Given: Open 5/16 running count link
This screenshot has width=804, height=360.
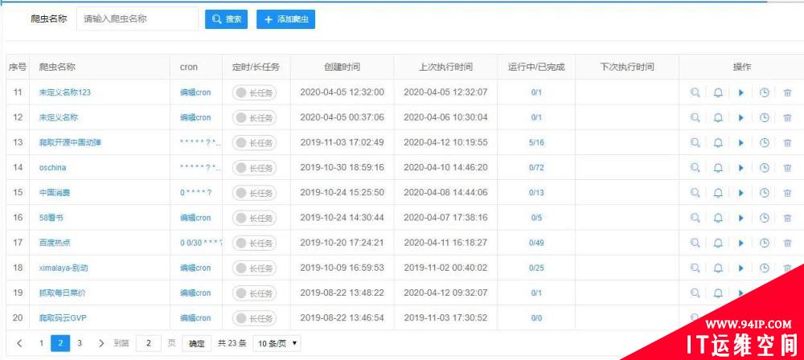Looking at the screenshot, I should pos(536,142).
